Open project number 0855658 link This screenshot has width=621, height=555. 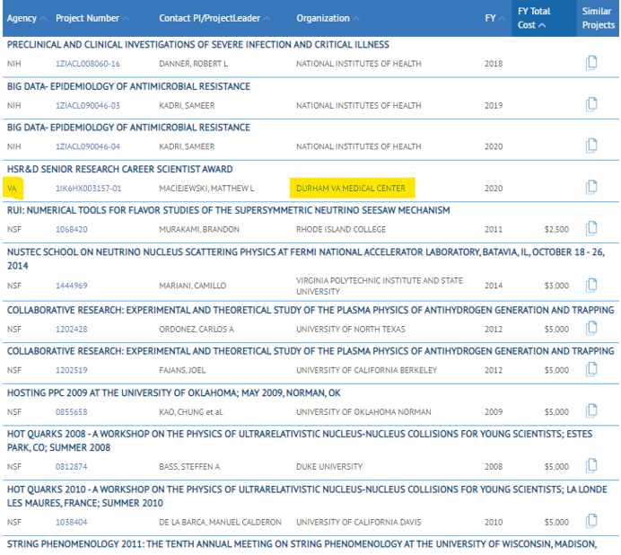(x=71, y=412)
